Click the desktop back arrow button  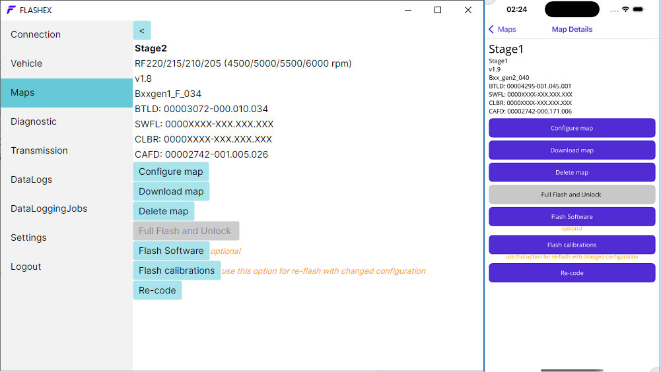tap(142, 30)
